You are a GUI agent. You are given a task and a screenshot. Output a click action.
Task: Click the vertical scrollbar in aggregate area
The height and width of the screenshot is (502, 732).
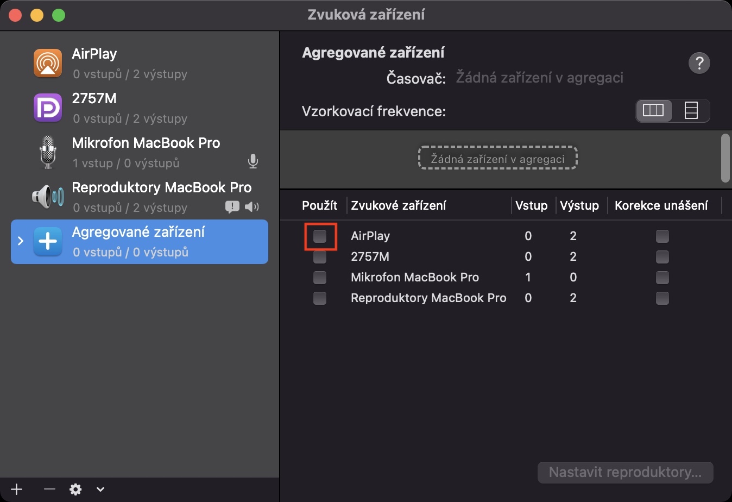(x=725, y=158)
